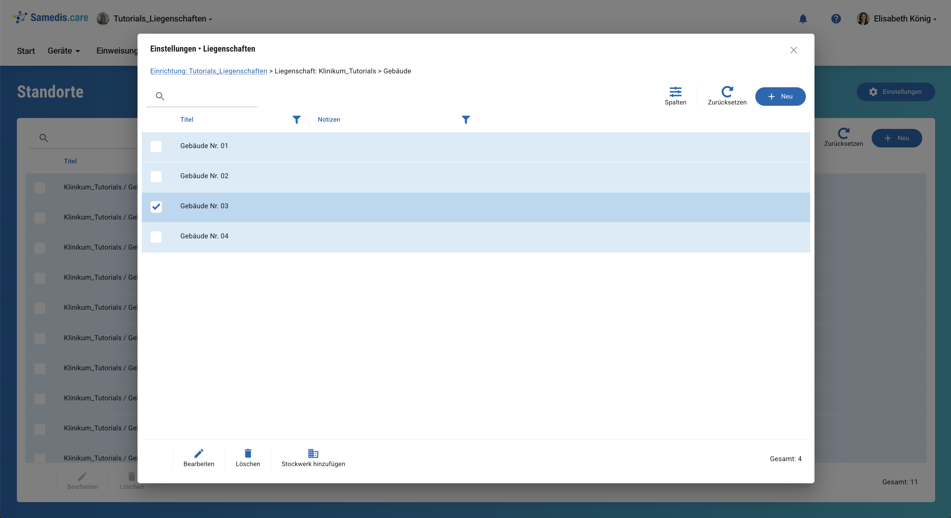Open the Notizen column filter

[x=465, y=120]
